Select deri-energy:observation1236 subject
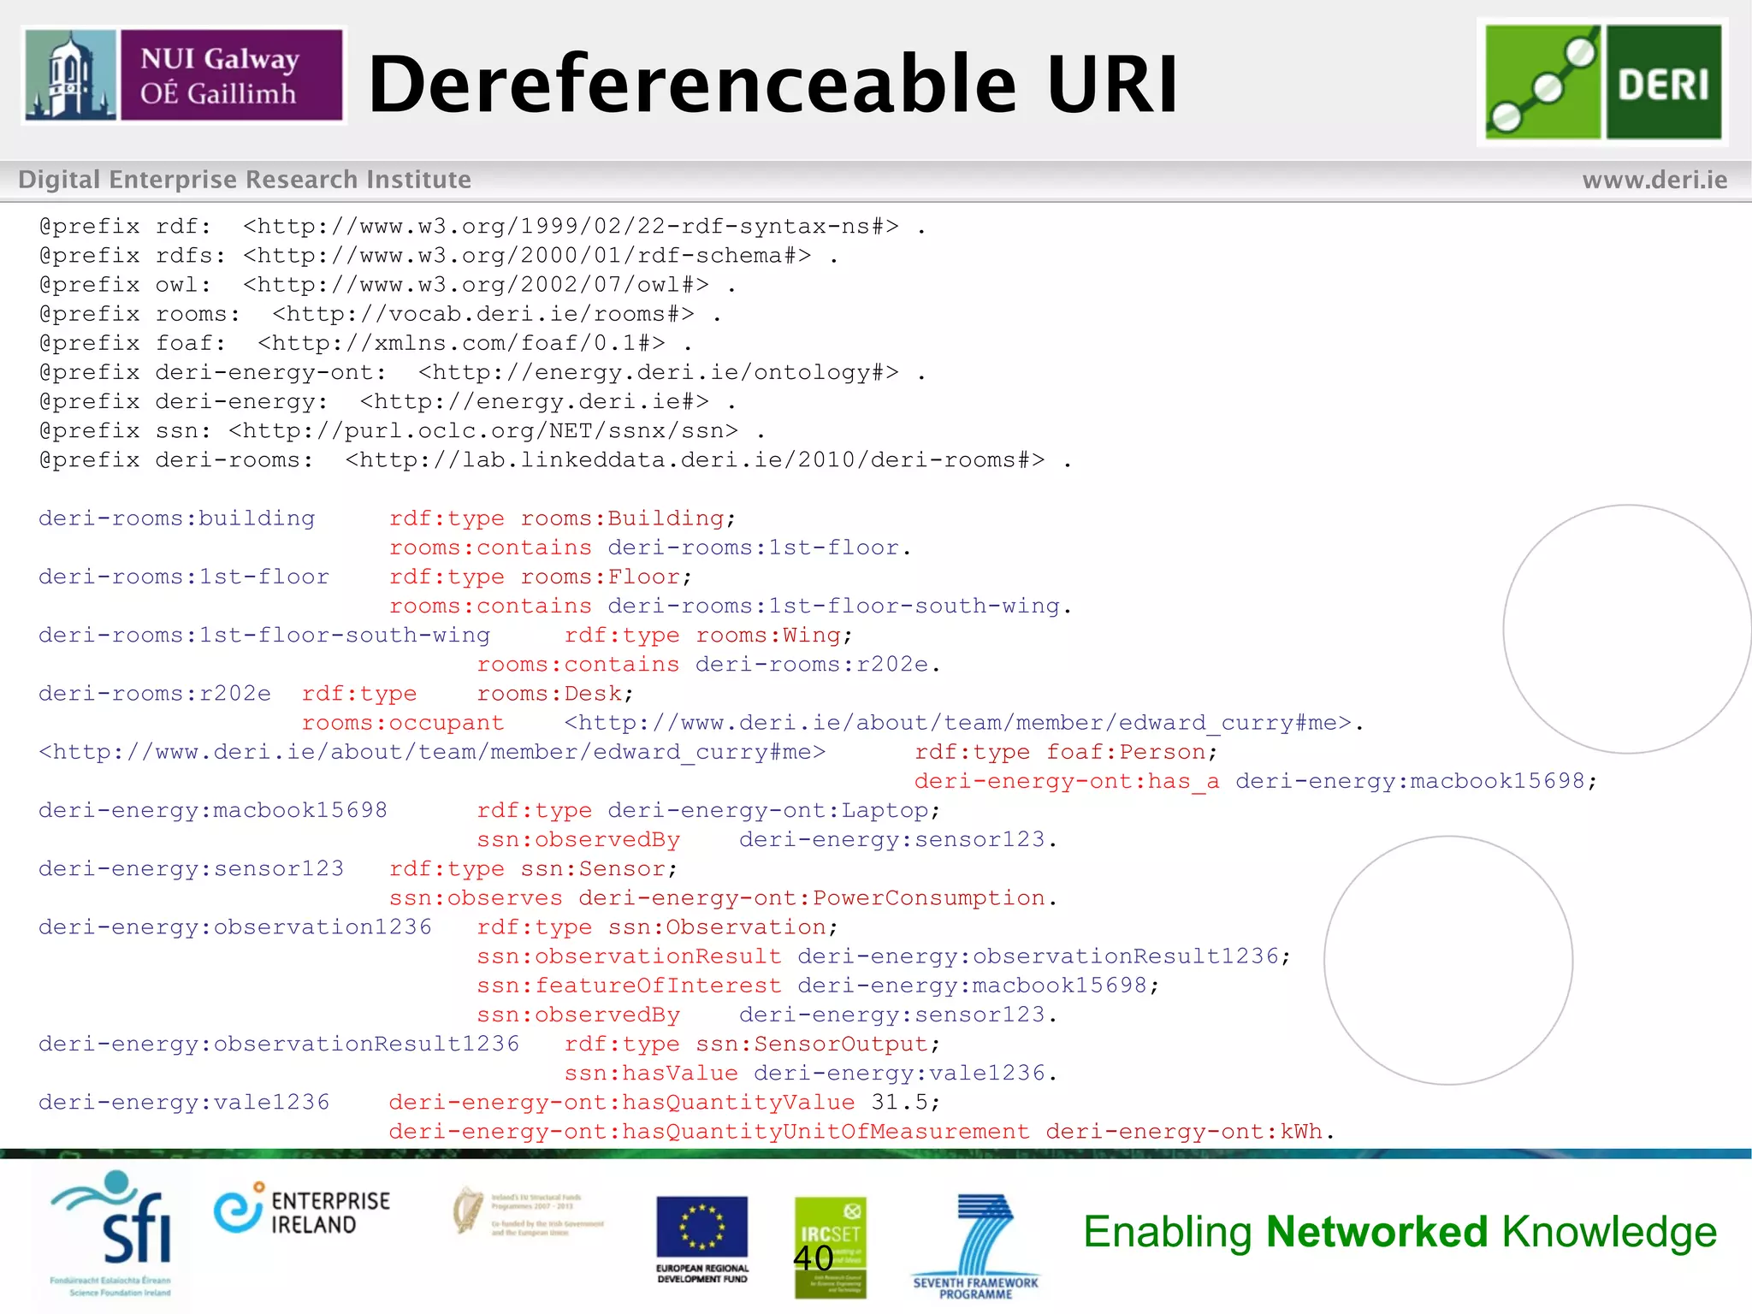 [235, 926]
